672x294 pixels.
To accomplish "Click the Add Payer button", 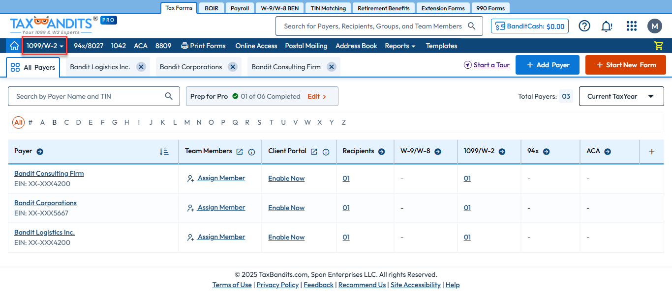I will coord(548,65).
